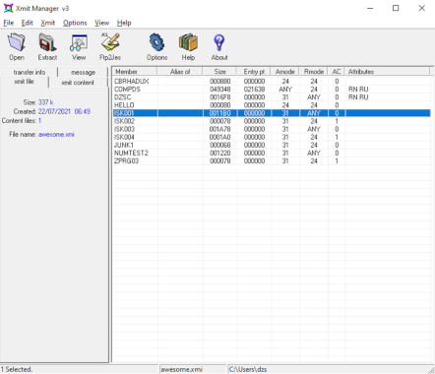Select the ISK004 member row

tap(272, 137)
